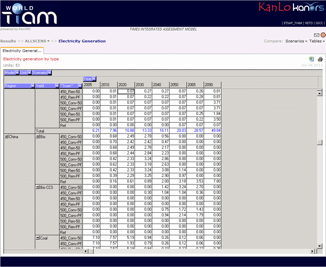Viewport: 326px width, 267px height.
Task: Collapse the Coal variable group
Action: (38, 238)
